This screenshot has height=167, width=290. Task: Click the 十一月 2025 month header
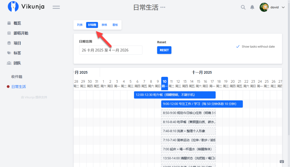coord(202,72)
